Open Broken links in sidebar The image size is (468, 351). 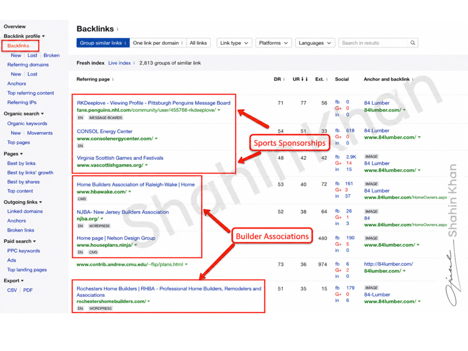[x=21, y=230]
